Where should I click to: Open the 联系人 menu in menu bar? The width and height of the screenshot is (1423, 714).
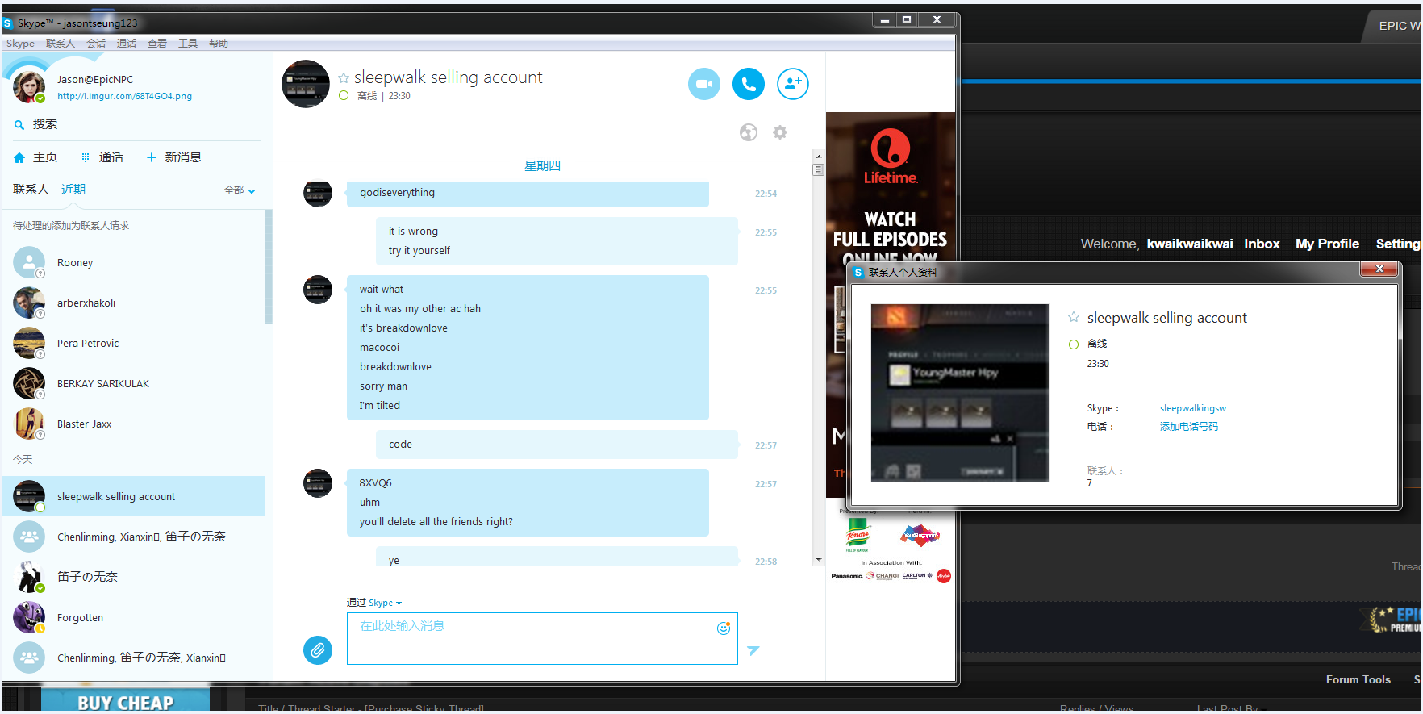(x=61, y=44)
